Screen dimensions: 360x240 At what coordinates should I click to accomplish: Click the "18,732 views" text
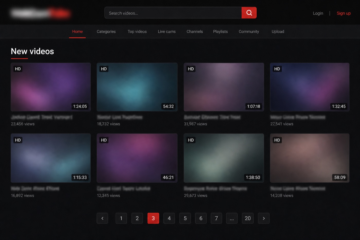point(109,124)
